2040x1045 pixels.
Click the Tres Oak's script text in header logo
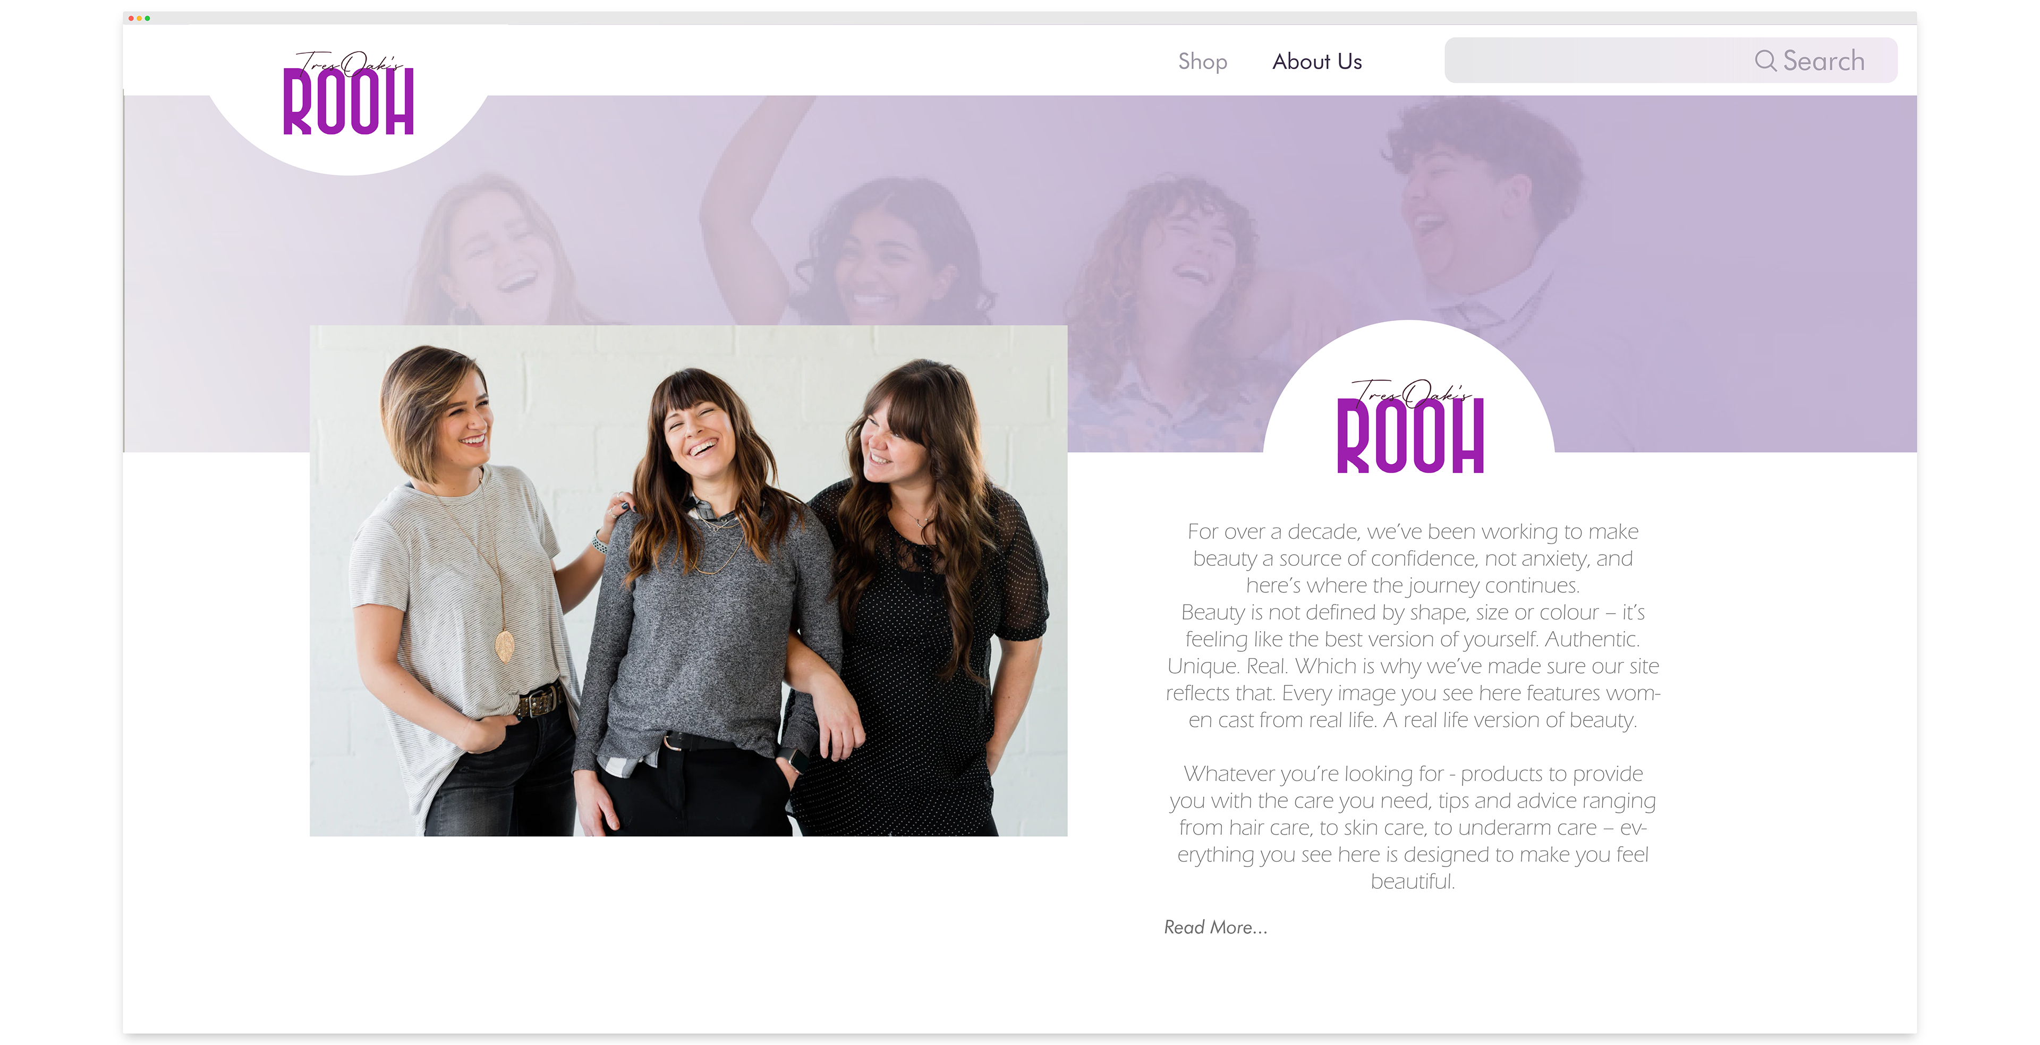[348, 62]
